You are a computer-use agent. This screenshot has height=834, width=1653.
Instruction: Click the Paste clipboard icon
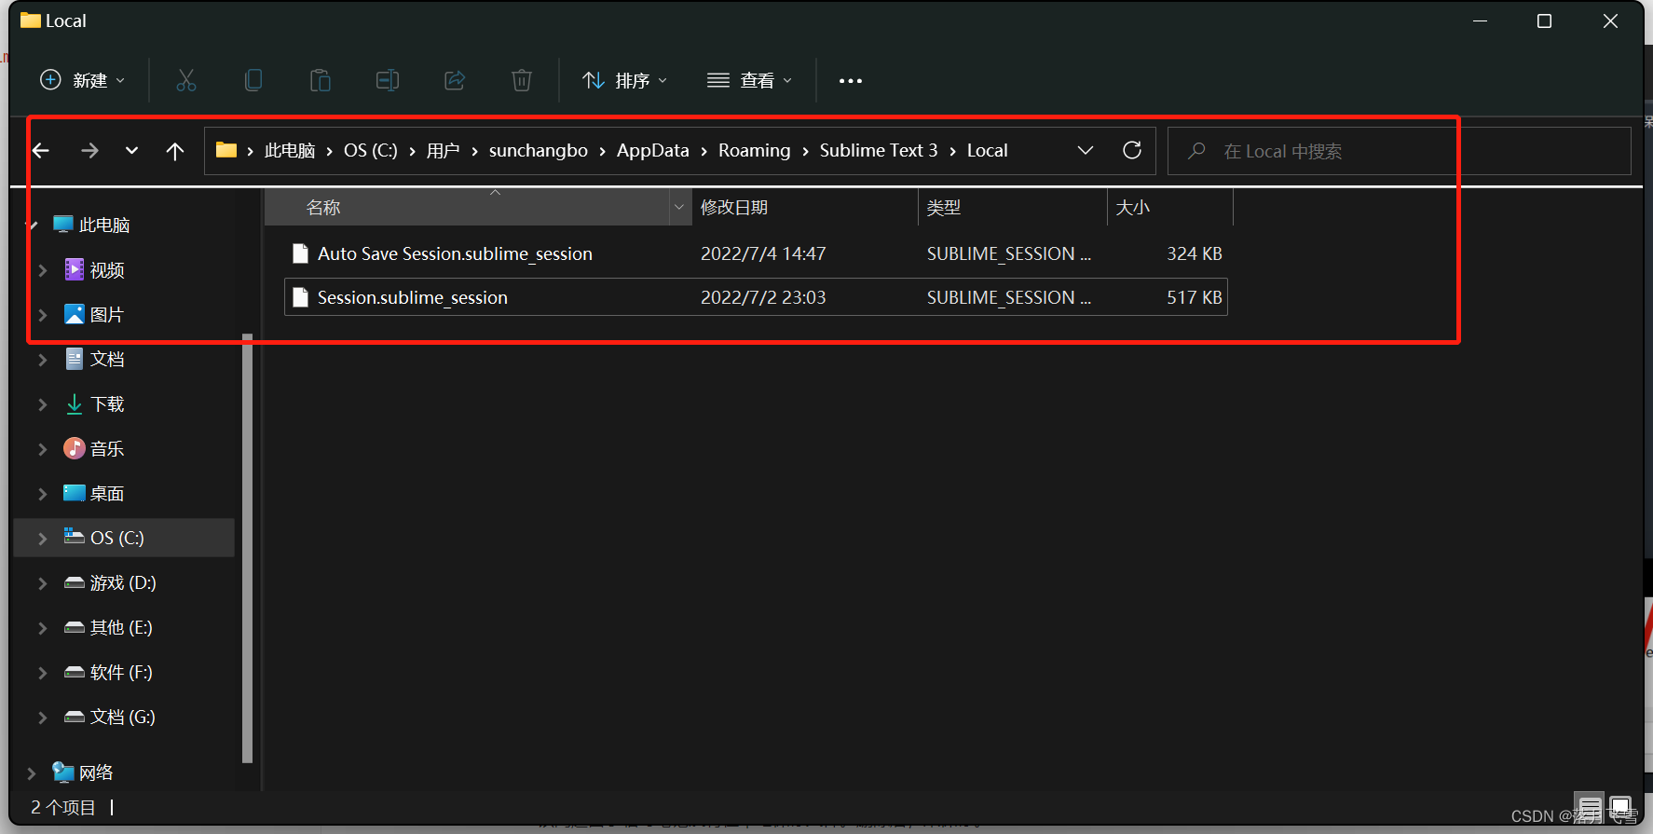[321, 80]
